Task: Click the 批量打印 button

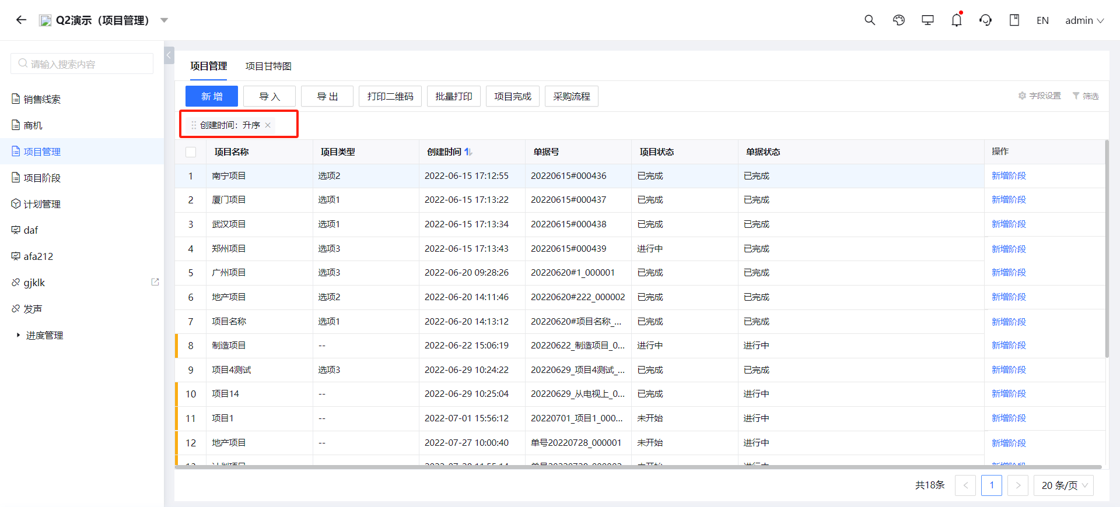Action: (454, 96)
